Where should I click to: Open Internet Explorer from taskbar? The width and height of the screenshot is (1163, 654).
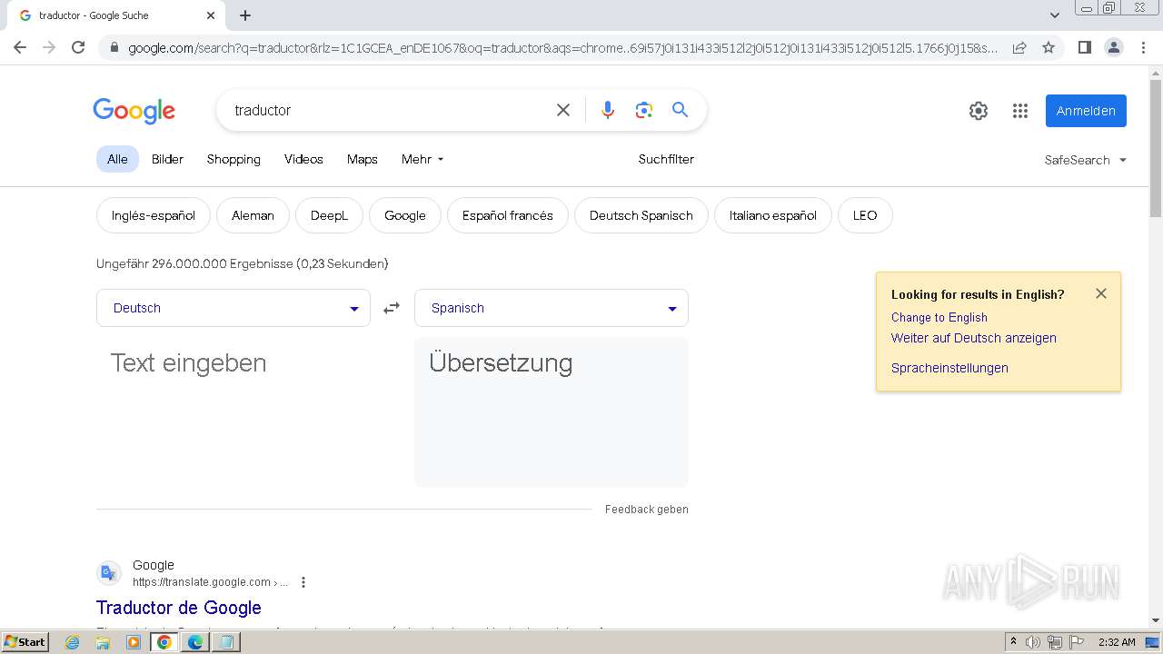pos(73,642)
